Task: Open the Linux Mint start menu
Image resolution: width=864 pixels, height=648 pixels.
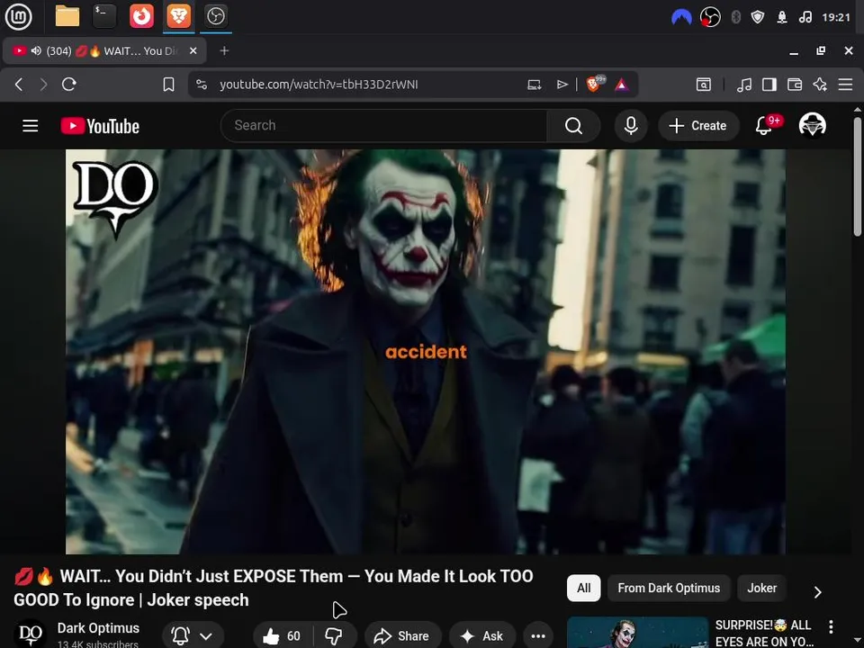Action: tap(18, 16)
